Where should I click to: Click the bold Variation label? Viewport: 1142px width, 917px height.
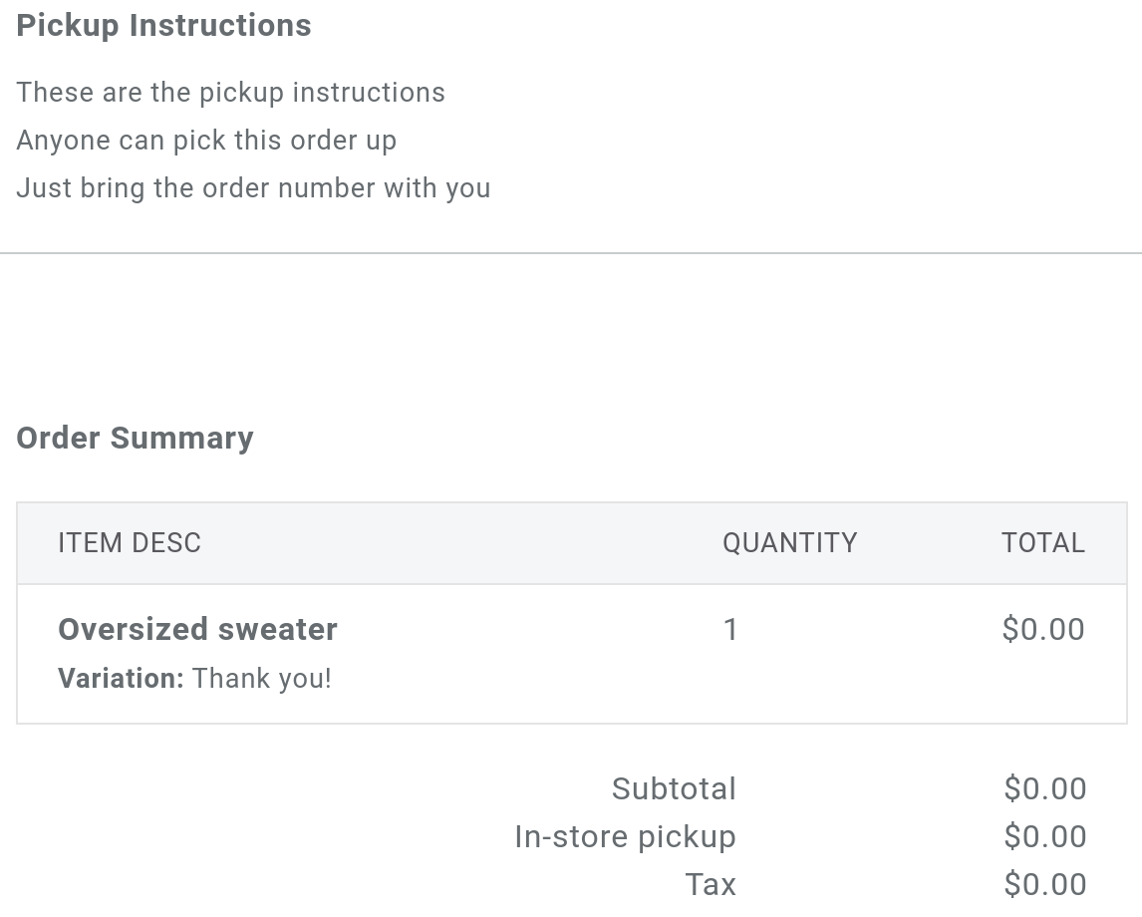(x=121, y=679)
